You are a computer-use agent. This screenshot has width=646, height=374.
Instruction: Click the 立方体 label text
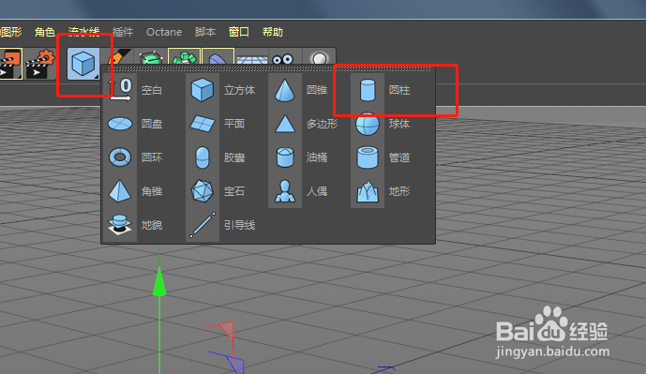240,90
